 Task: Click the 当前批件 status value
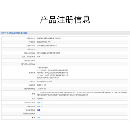point(40,99)
